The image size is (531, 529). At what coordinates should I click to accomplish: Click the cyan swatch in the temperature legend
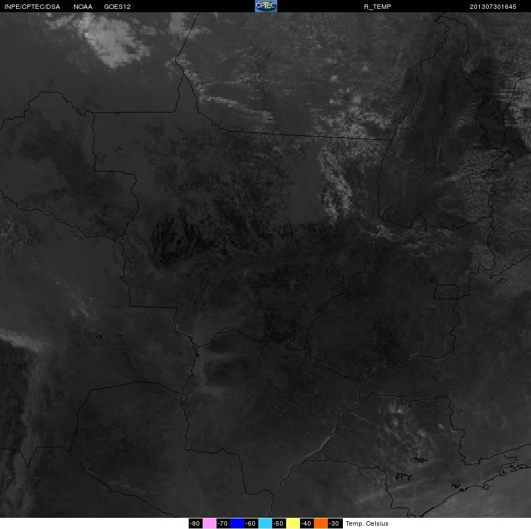coord(265,523)
